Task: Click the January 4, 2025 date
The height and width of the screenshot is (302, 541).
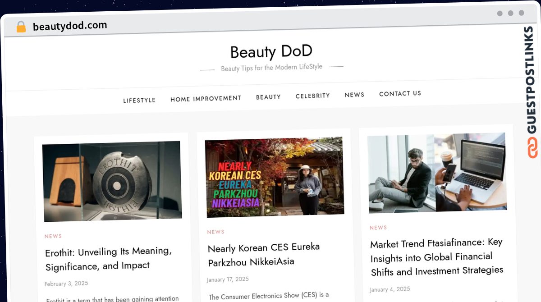Action: pyautogui.click(x=390, y=289)
